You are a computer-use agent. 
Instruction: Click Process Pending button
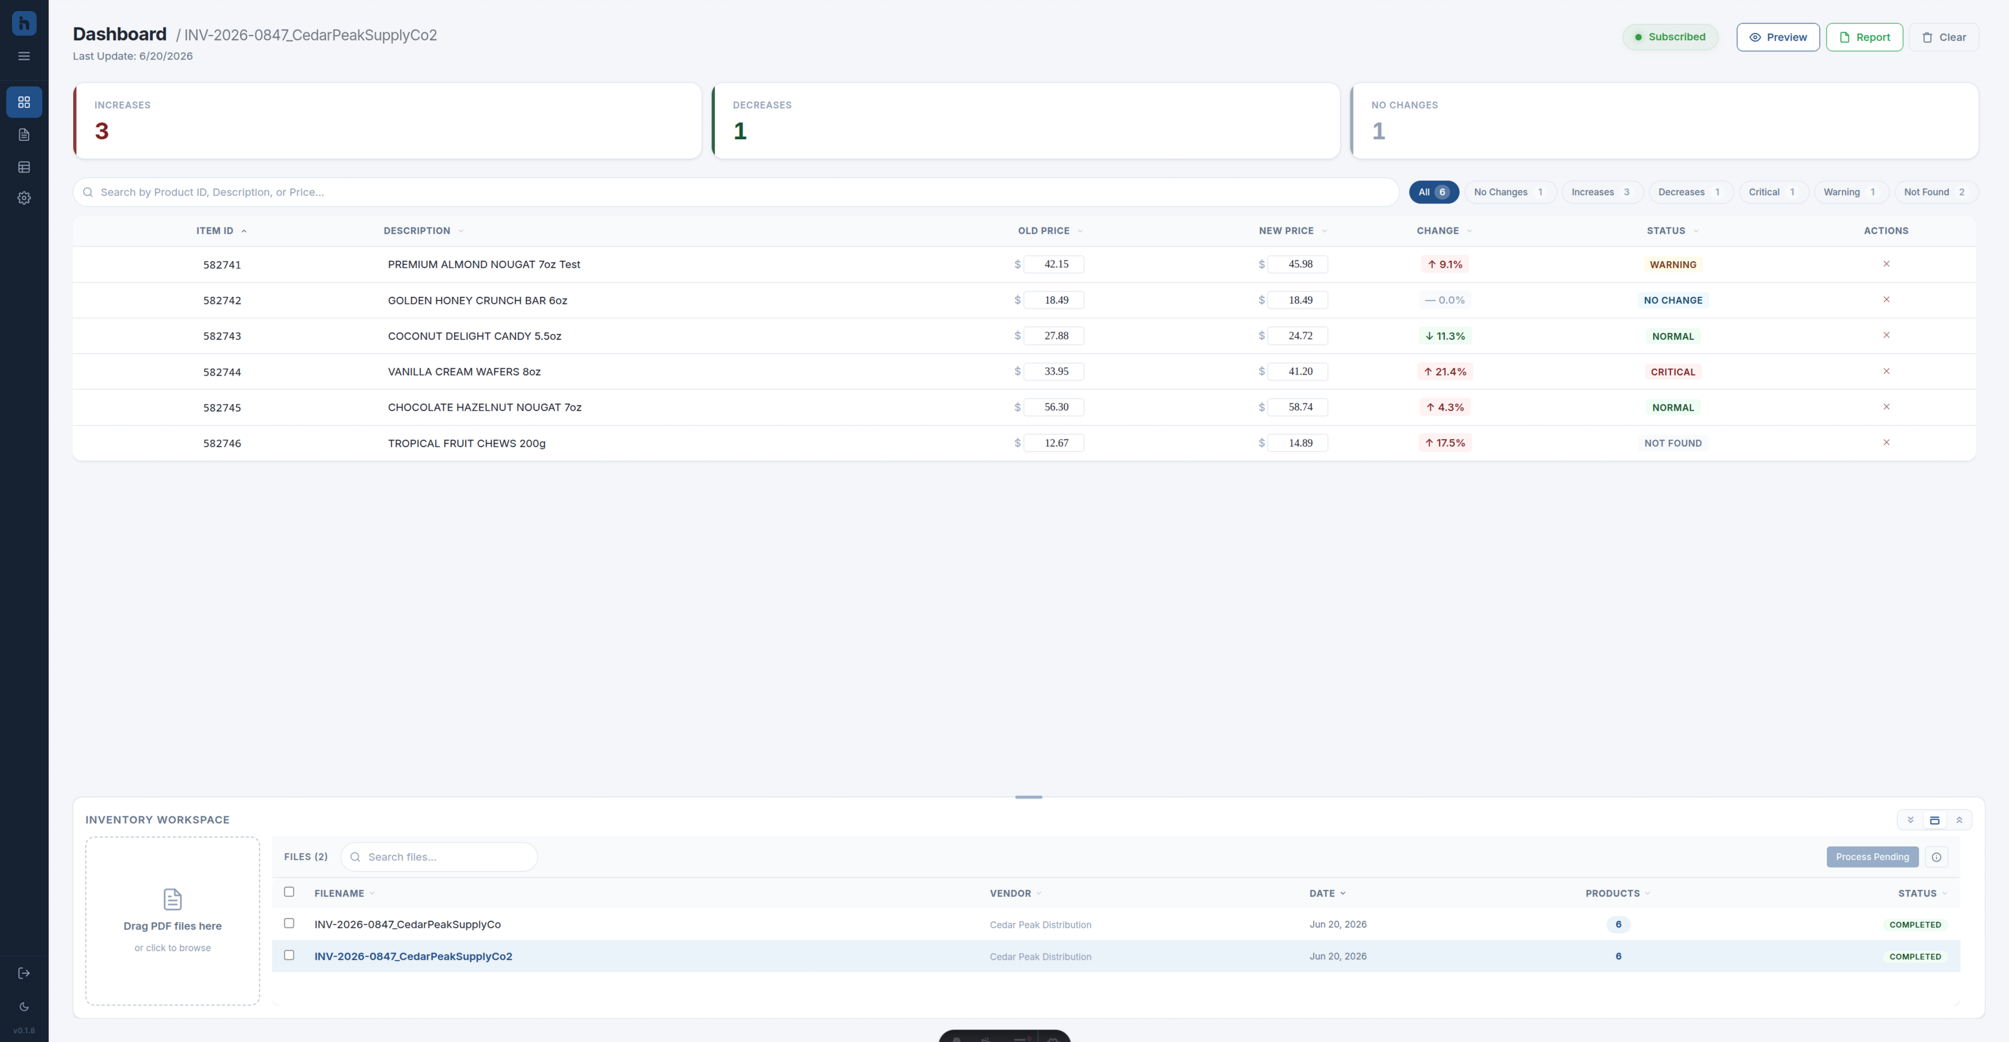tap(1872, 857)
